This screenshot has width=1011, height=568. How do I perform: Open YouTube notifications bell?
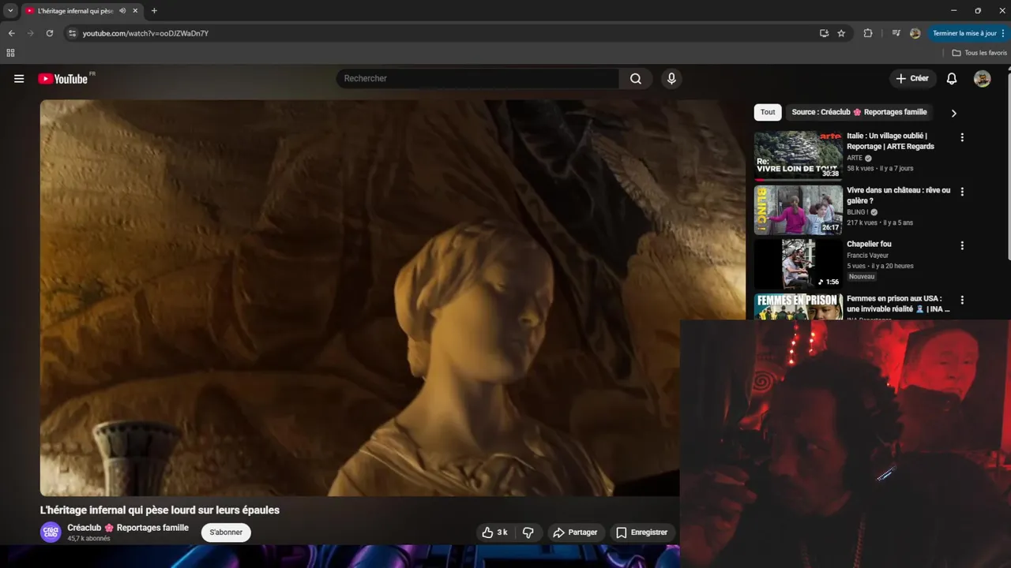(x=952, y=79)
